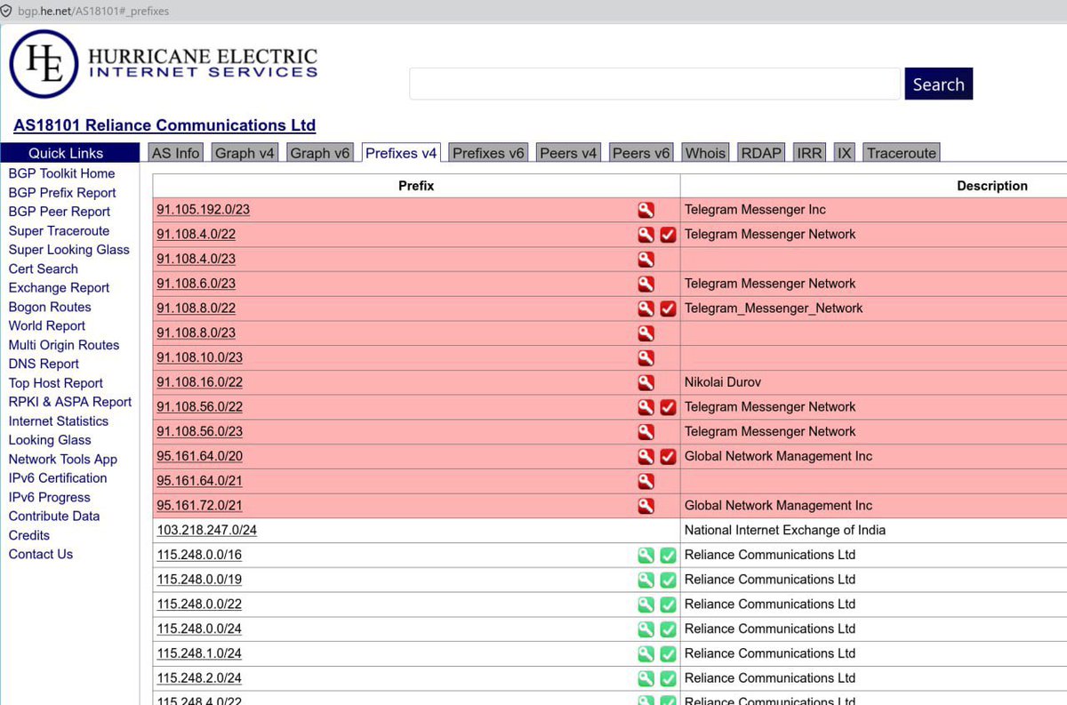
Task: Switch to the Graph v4 tab
Action: pyautogui.click(x=245, y=153)
